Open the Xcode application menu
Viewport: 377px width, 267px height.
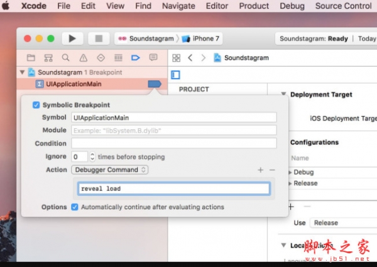click(34, 6)
